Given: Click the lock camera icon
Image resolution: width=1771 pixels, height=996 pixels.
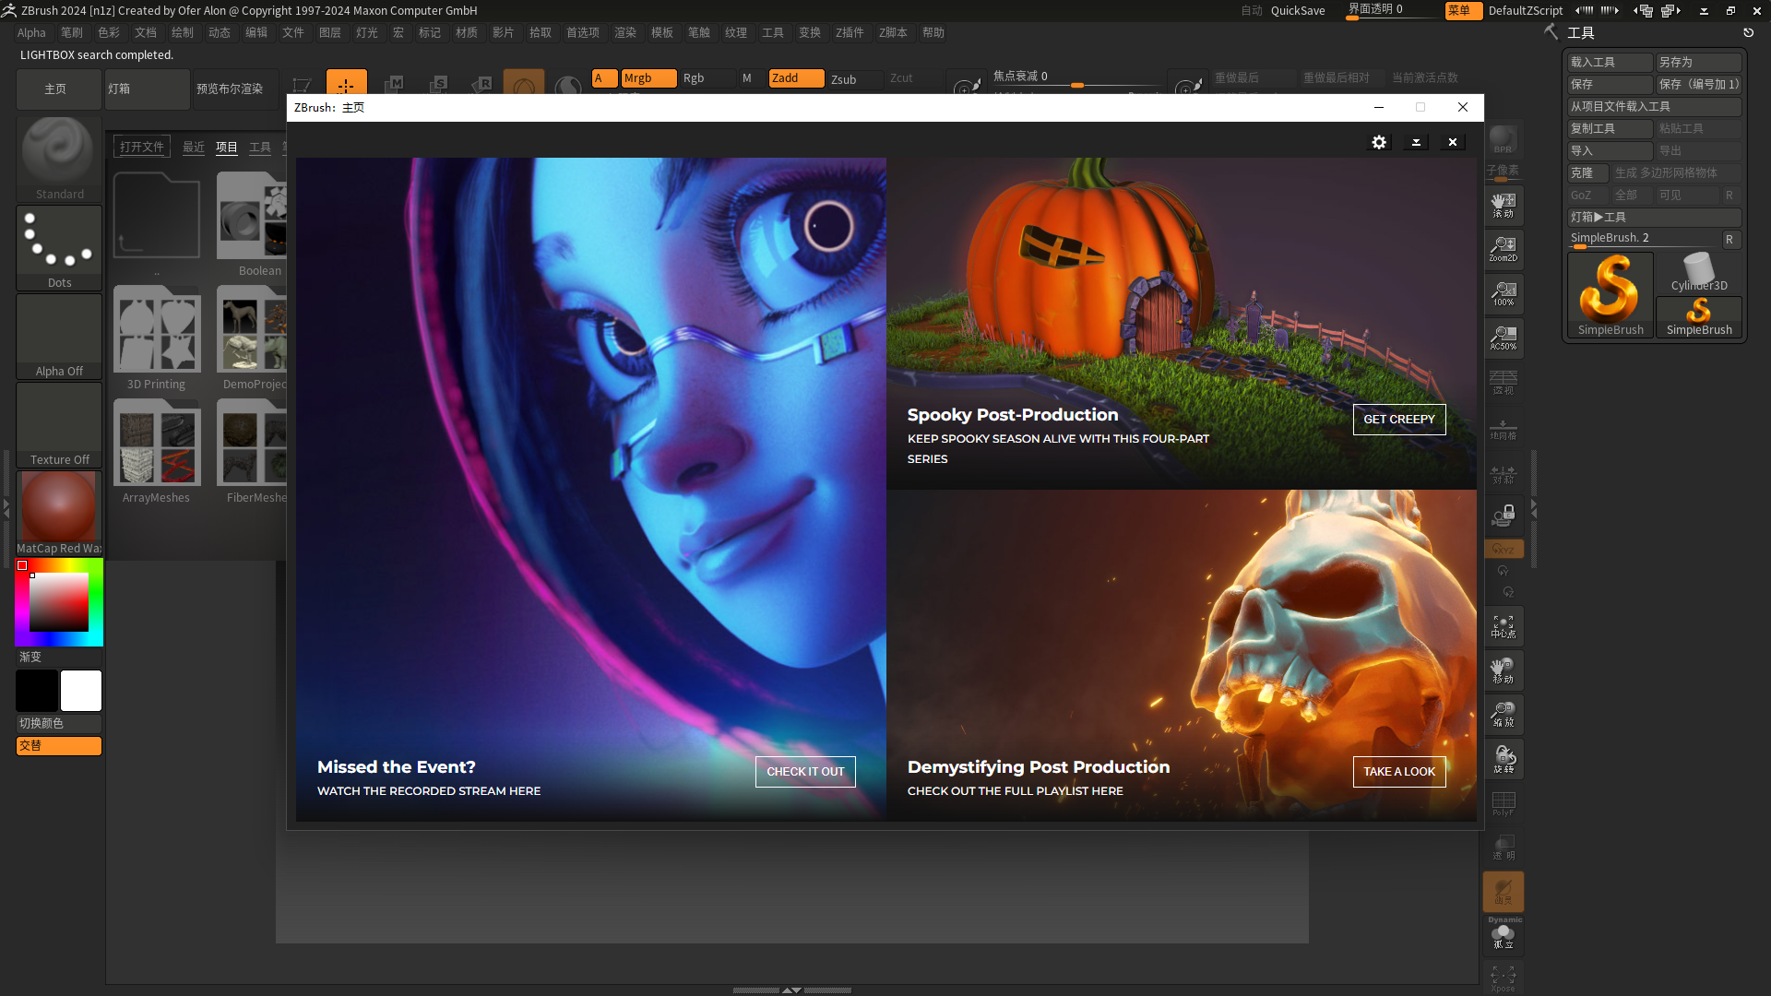Looking at the screenshot, I should pos(1503,515).
